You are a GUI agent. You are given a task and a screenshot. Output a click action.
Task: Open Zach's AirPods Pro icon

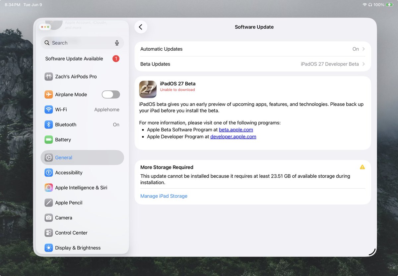[49, 77]
